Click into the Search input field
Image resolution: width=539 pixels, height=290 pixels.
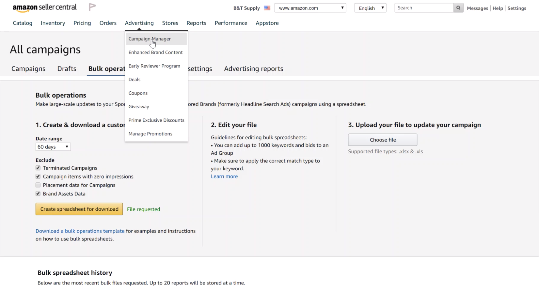pyautogui.click(x=424, y=8)
